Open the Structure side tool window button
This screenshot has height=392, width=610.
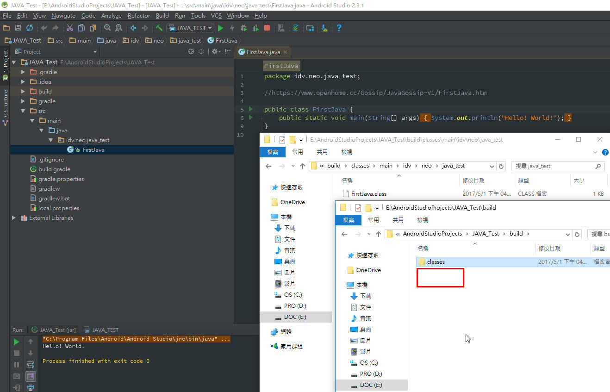pyautogui.click(x=5, y=107)
